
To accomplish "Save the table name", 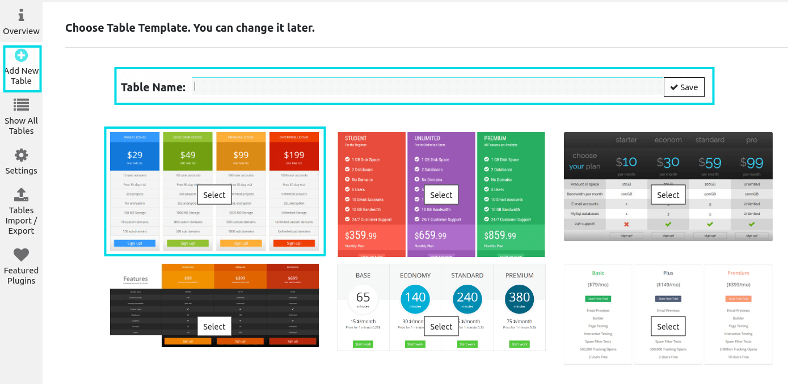I will tap(684, 87).
